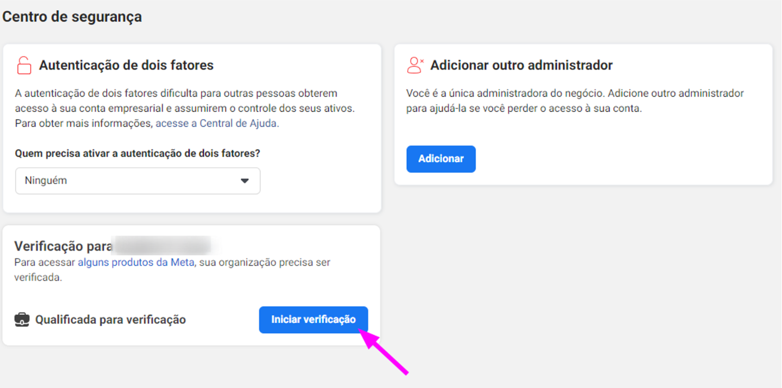
Task: Click the Quem precisa ativar question label
Action: (x=138, y=153)
